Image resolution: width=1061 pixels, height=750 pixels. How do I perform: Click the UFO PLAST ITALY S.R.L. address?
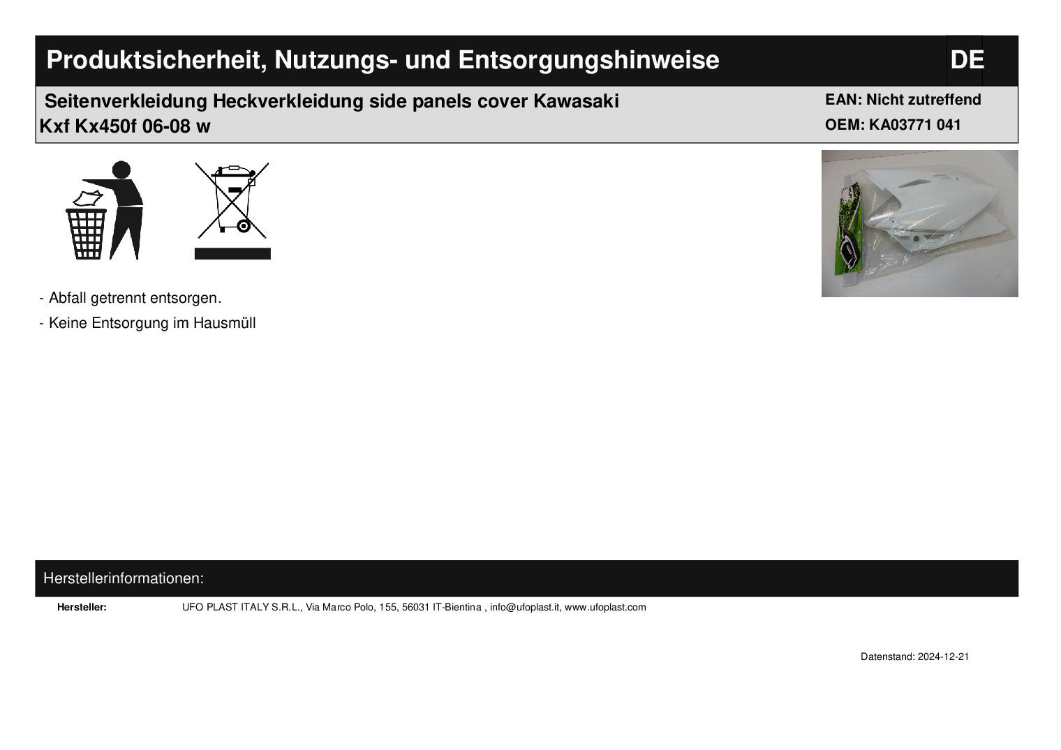[x=332, y=607]
